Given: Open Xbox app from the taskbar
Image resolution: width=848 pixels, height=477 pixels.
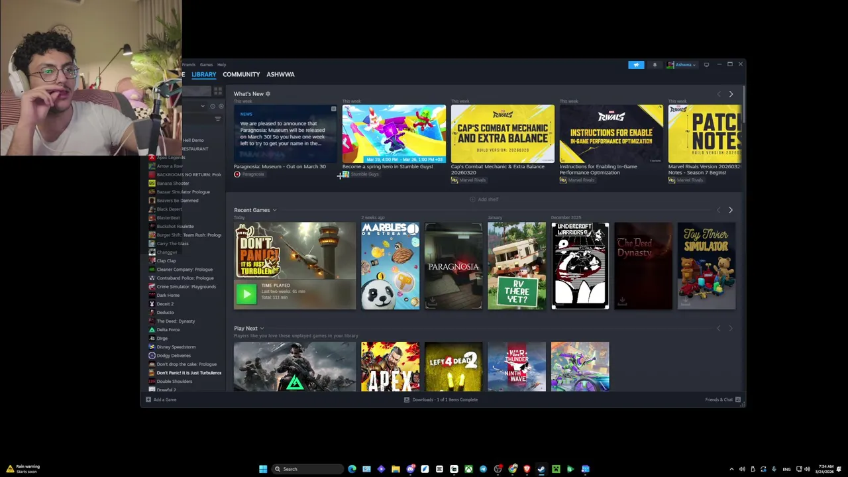Looking at the screenshot, I should [x=468, y=469].
